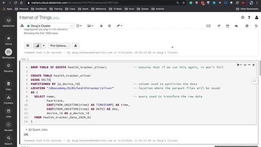Click the SQL language label

pyautogui.click(x=56, y=18)
